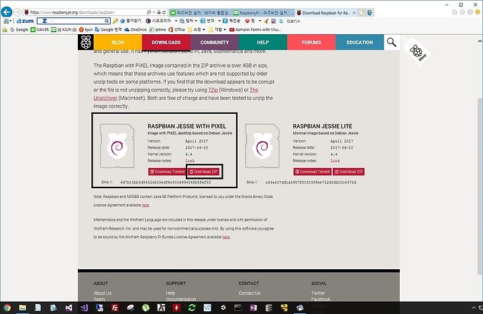Open Chrome from the taskbar
The height and width of the screenshot is (314, 483).
7,307
